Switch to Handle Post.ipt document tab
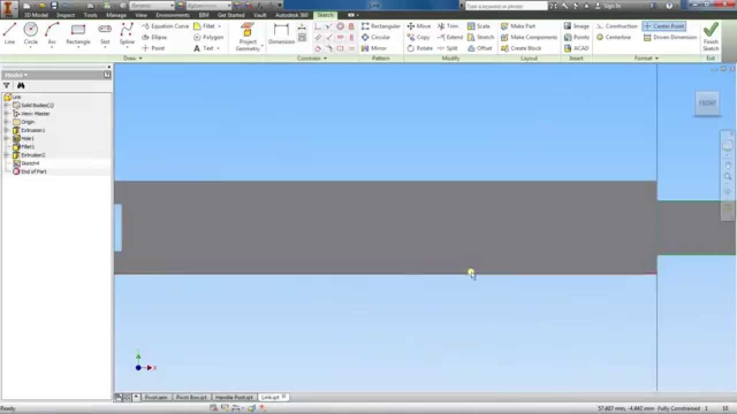The height and width of the screenshot is (414, 737). [x=234, y=397]
